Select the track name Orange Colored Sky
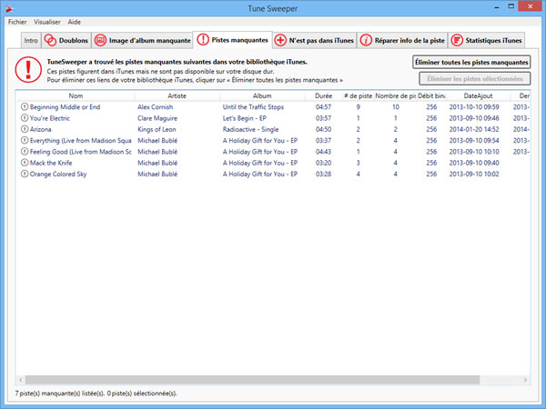 point(58,174)
